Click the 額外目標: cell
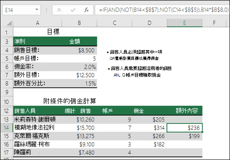 pyautogui.click(x=38, y=75)
